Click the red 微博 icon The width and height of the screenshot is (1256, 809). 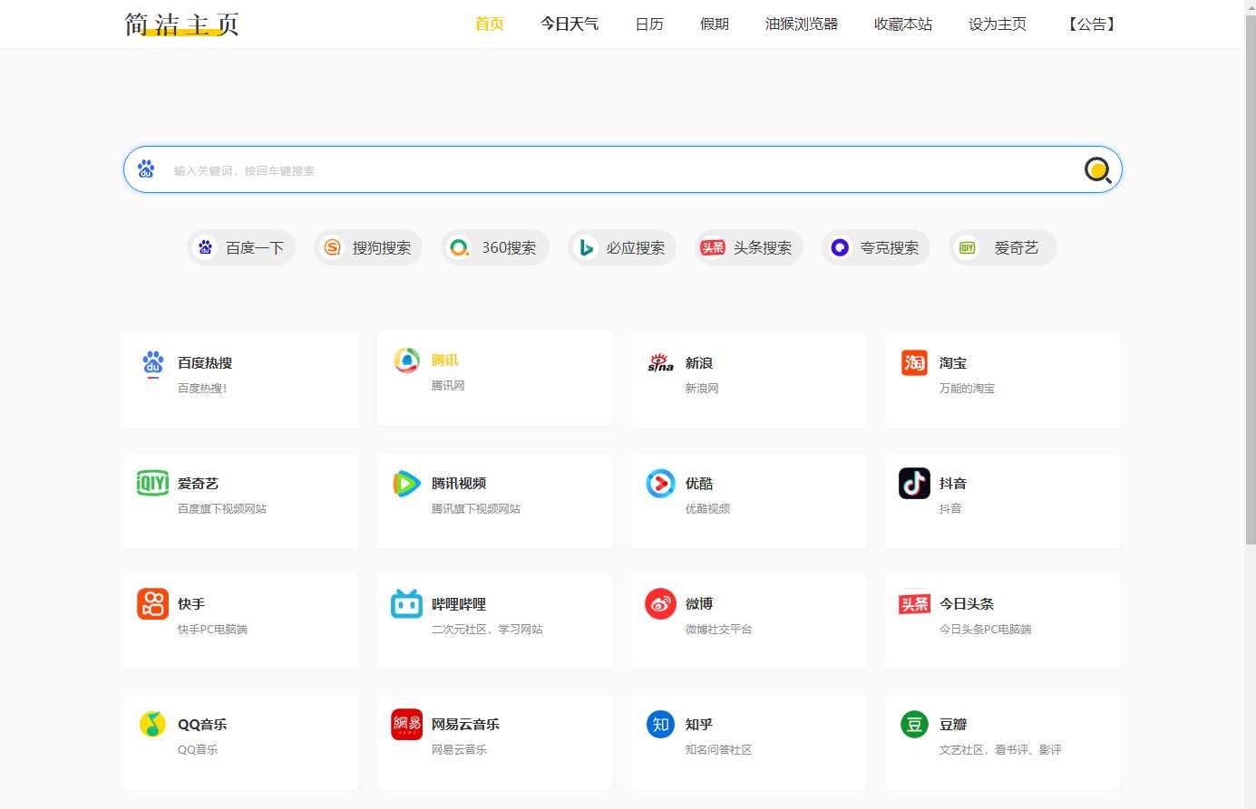[660, 603]
